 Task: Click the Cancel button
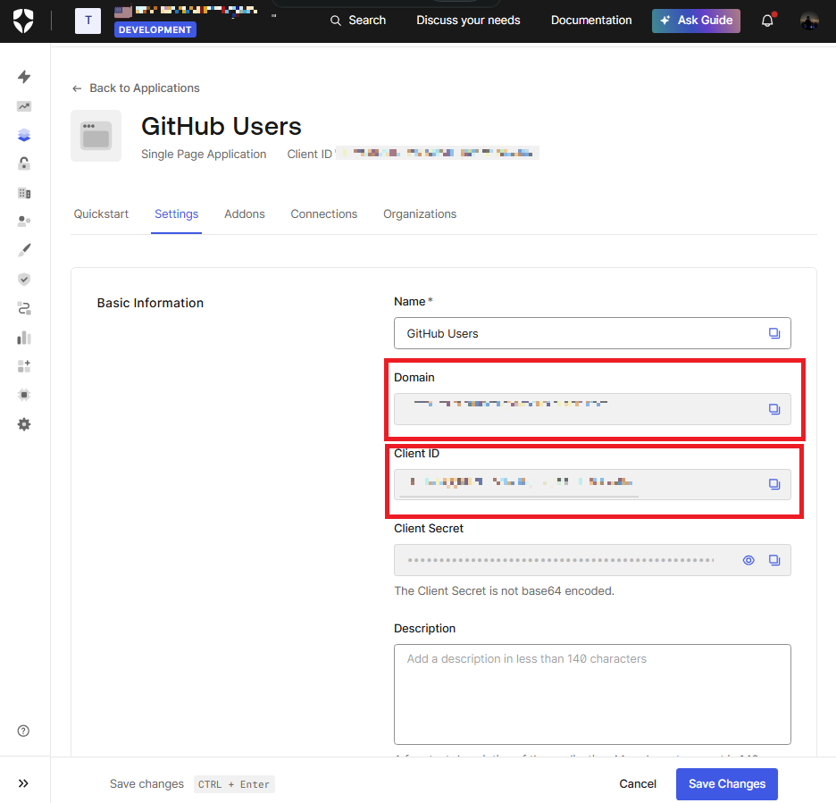point(638,784)
